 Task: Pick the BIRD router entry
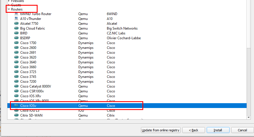[x=24, y=33]
